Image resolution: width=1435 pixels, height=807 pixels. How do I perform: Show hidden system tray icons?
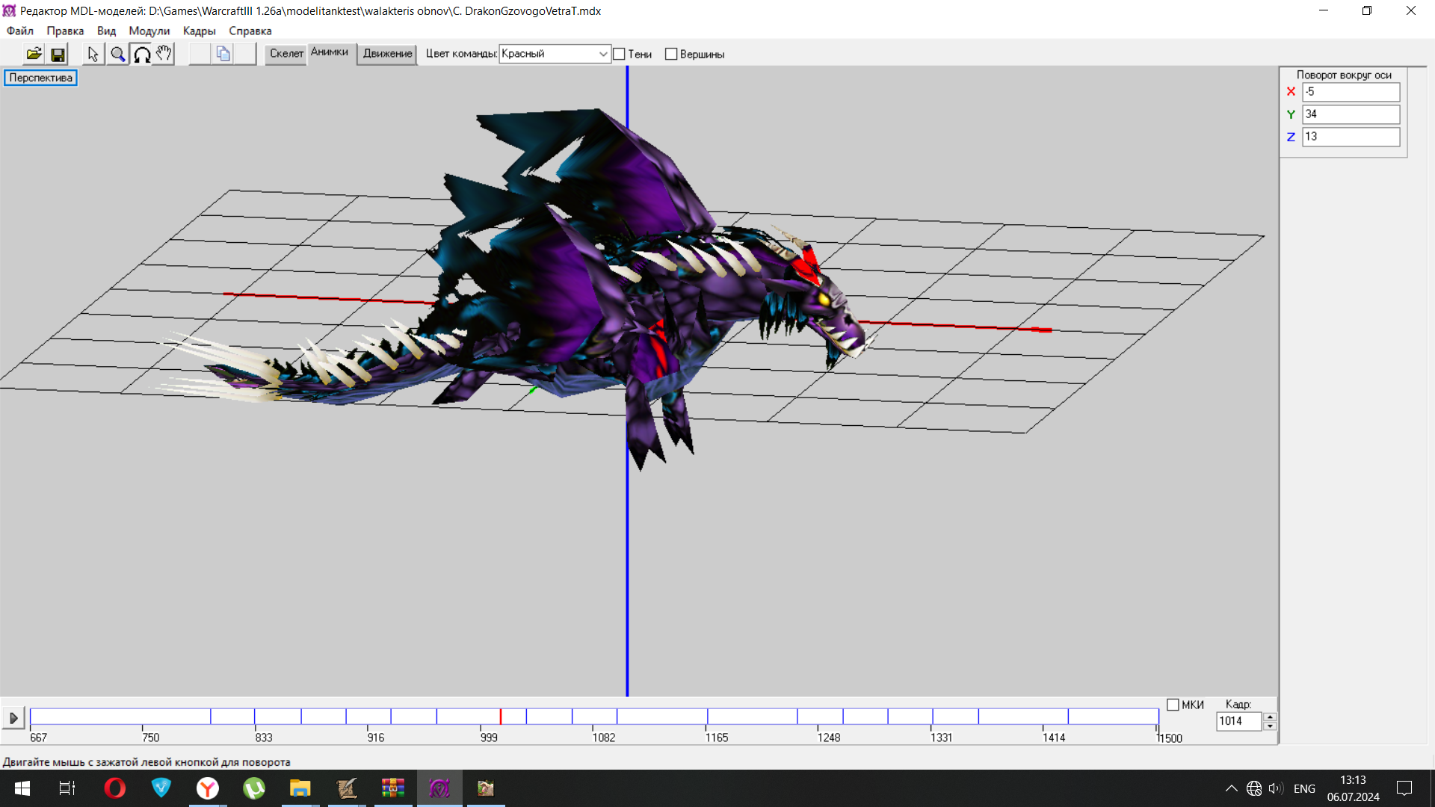point(1231,788)
